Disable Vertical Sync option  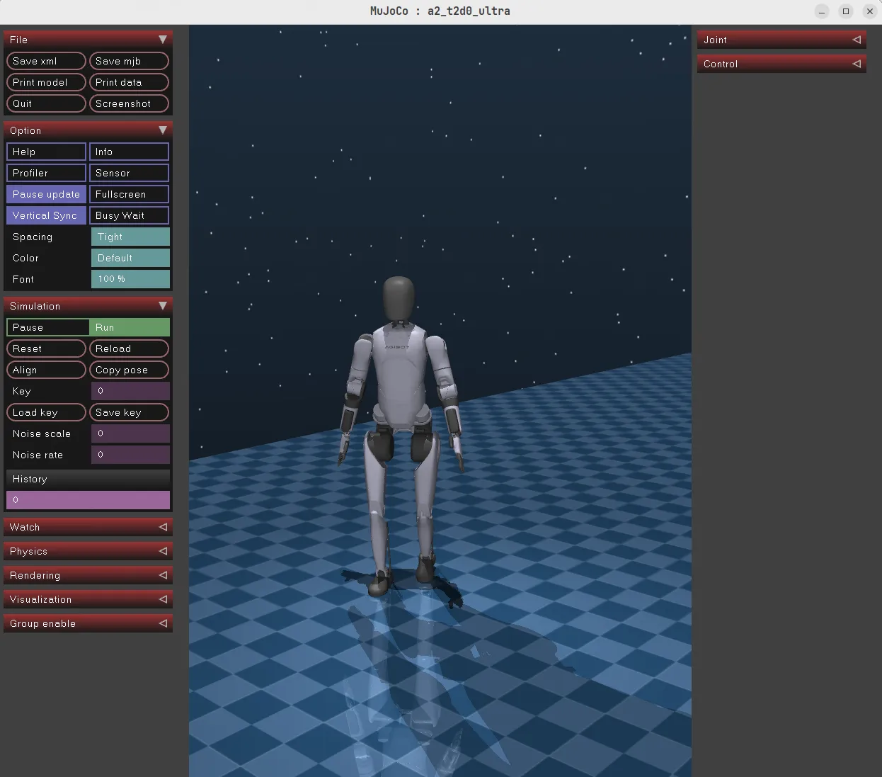point(46,215)
